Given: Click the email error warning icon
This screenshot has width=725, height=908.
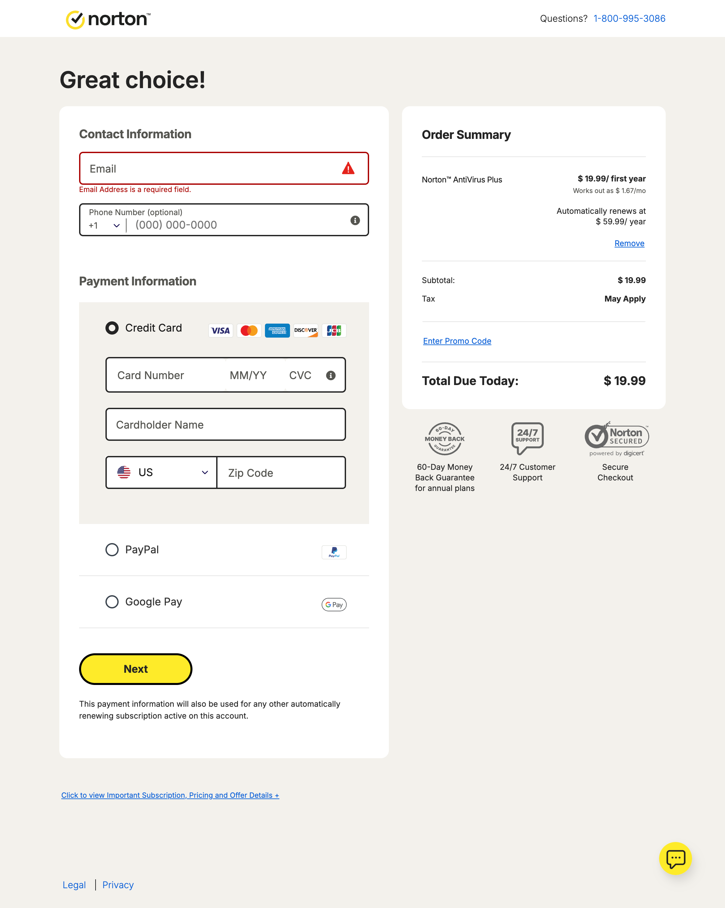Looking at the screenshot, I should [x=348, y=169].
